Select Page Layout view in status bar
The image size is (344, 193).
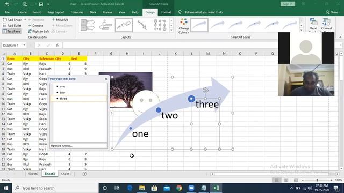[x=286, y=180]
